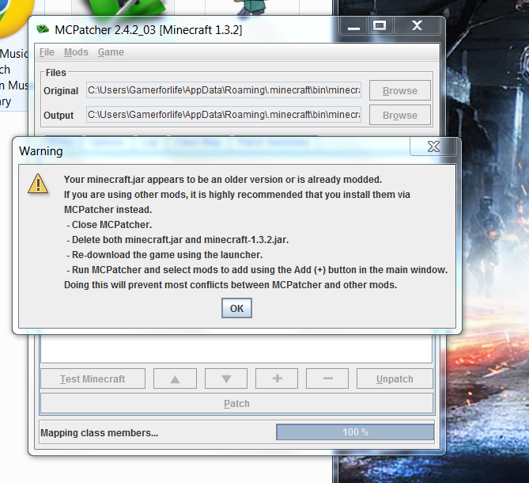529x483 pixels.
Task: Click the 'Re-download the game using the launcher' line
Action: click(x=164, y=255)
